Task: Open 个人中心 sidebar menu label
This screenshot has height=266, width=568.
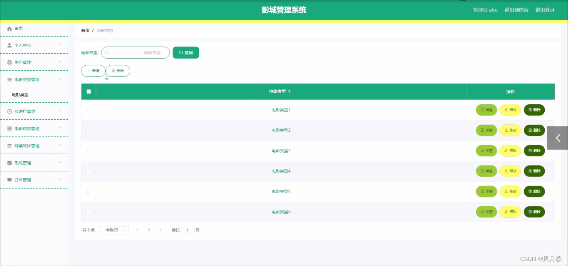Action: [x=23, y=45]
